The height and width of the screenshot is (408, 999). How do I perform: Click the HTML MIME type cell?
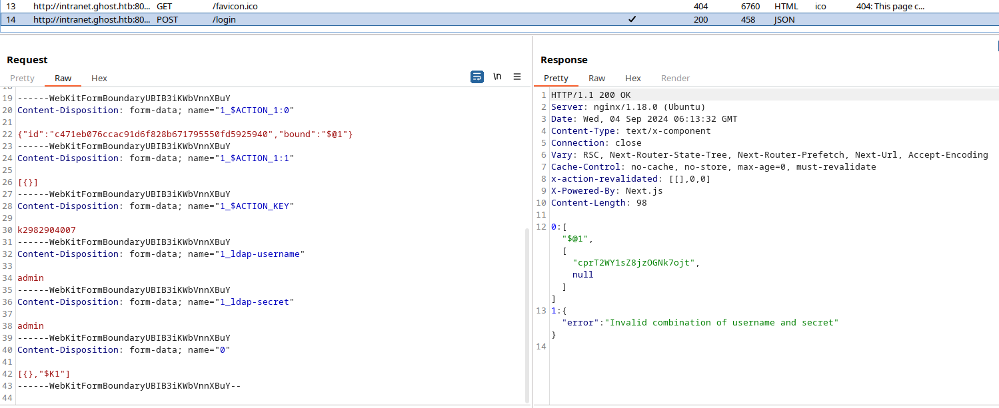pos(786,6)
